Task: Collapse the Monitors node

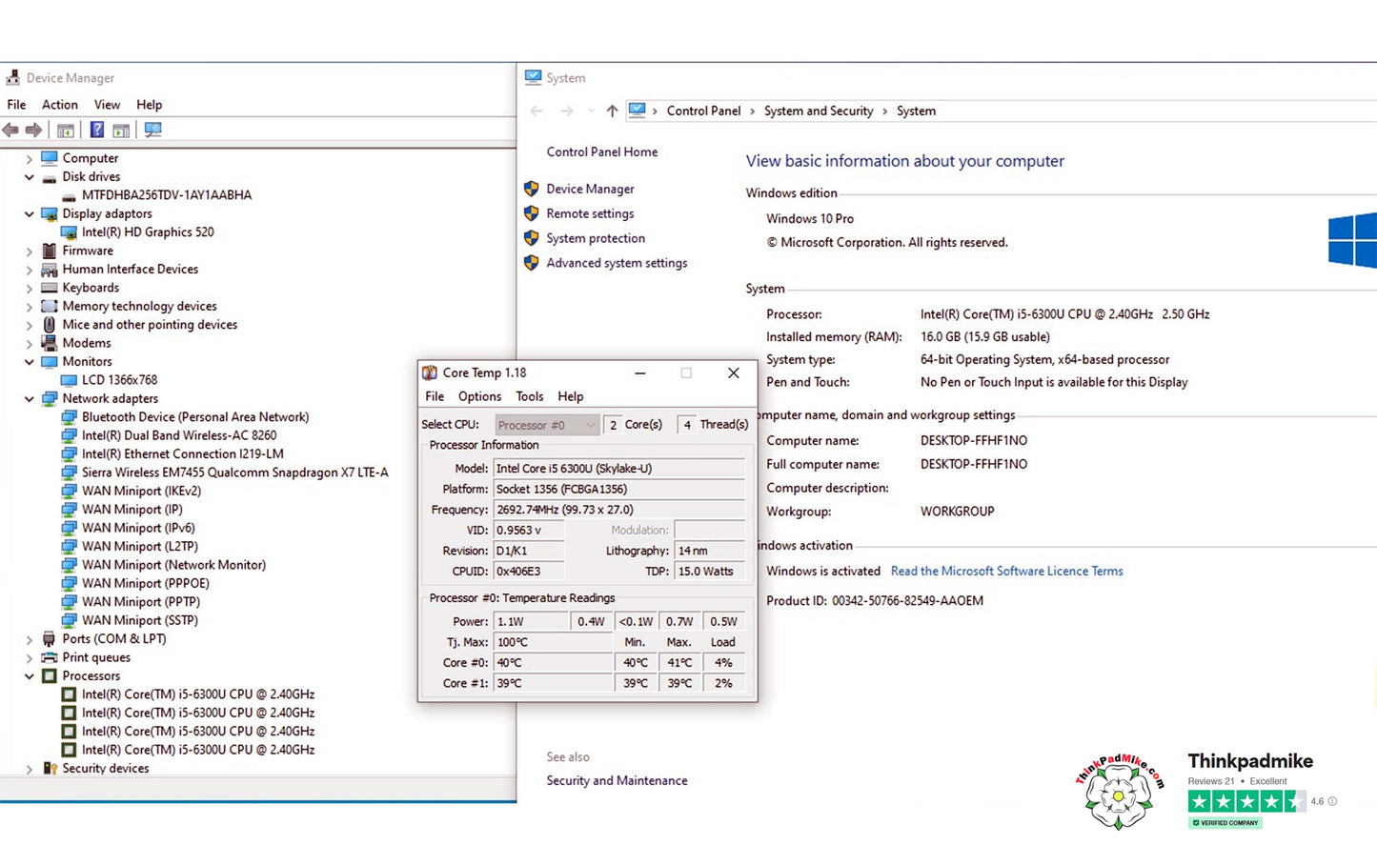Action: pos(29,362)
